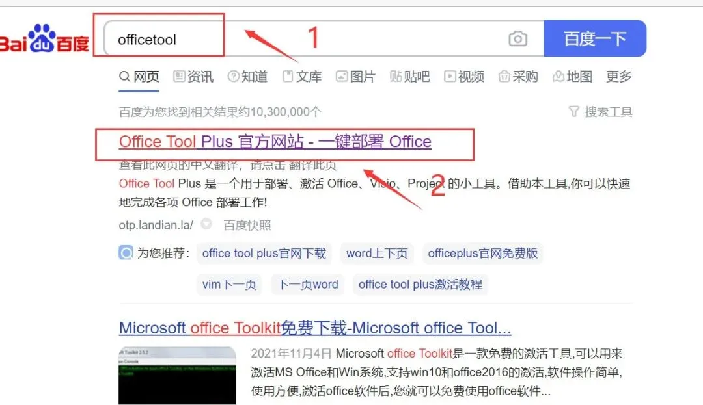Image resolution: width=703 pixels, height=405 pixels.
Task: Select suggestion office tool plus激活教程
Action: (420, 284)
